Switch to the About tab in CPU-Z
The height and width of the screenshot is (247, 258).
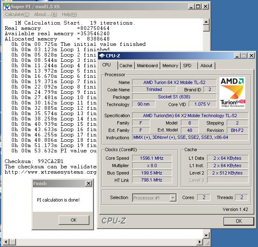[x=206, y=66]
